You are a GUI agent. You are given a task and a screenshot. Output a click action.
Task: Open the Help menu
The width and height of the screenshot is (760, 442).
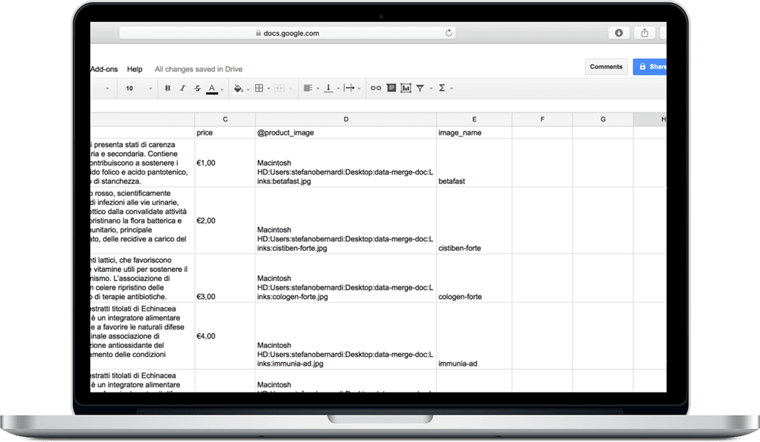[135, 69]
